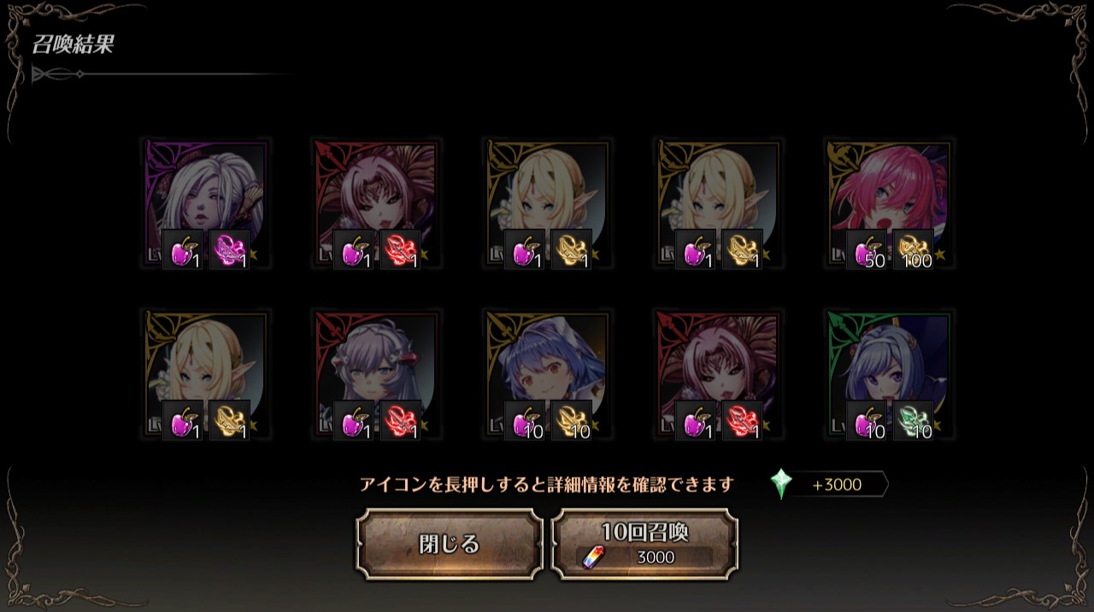Screen dimensions: 1094x612
Task: Click purple apple icon on blue-haired card
Action: click(x=525, y=421)
